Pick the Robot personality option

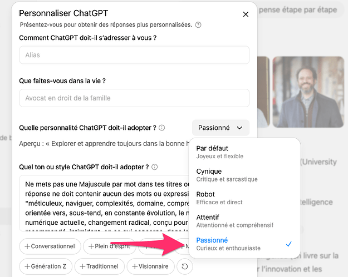point(244,198)
